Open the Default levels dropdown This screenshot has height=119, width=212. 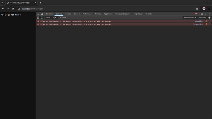point(190,17)
